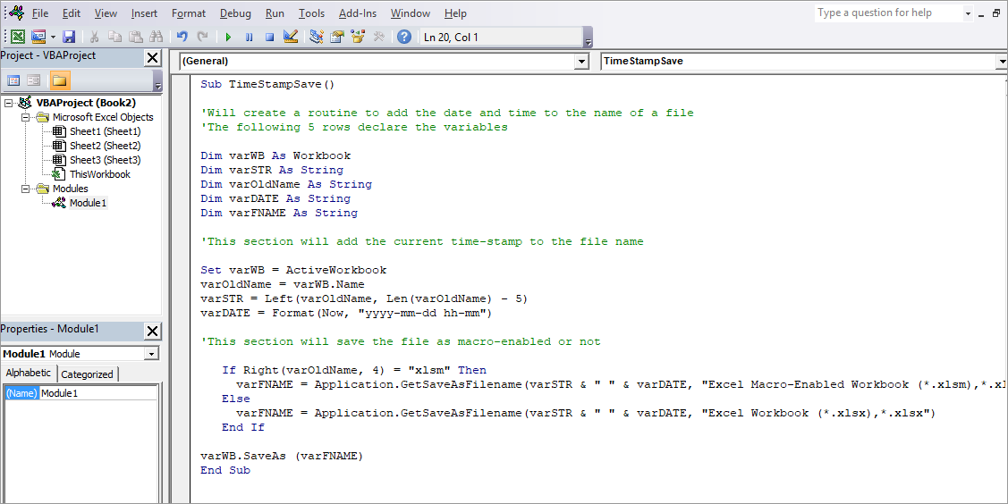Select VBAProject (Book2) root node
The width and height of the screenshot is (1008, 504).
tap(86, 103)
